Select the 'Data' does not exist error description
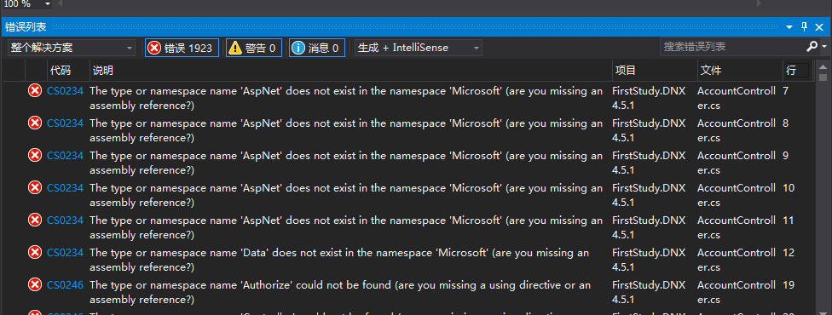The width and height of the screenshot is (832, 315). (339, 260)
